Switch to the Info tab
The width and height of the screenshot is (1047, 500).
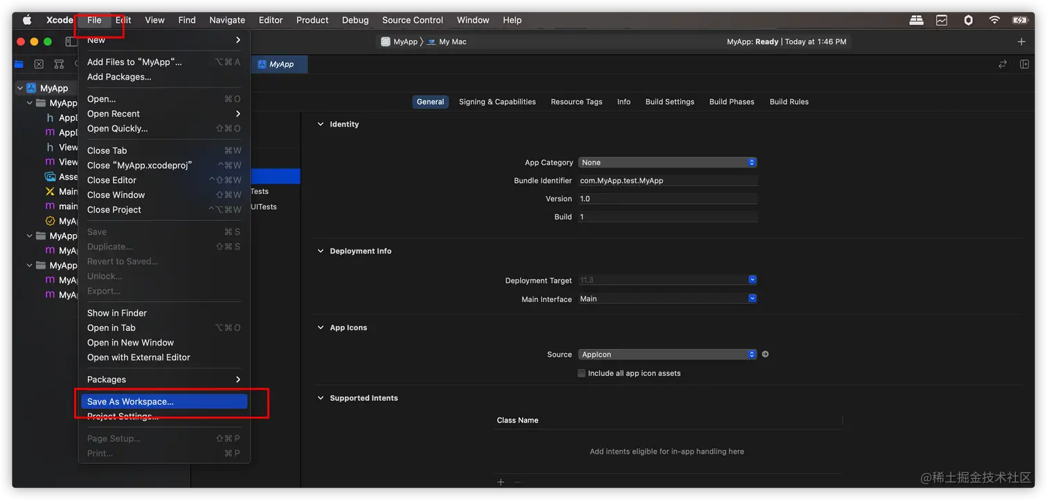click(x=624, y=102)
